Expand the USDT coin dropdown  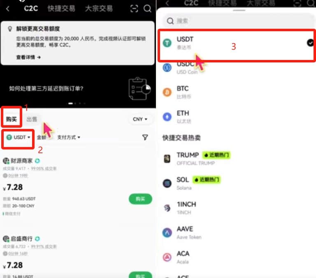tap(18, 138)
